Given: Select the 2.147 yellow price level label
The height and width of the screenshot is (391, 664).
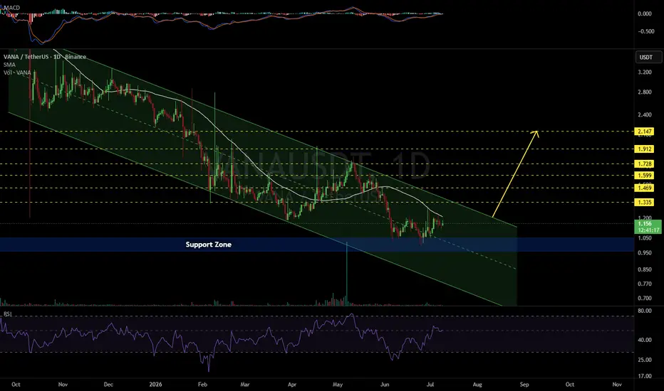Looking at the screenshot, I should (643, 132).
